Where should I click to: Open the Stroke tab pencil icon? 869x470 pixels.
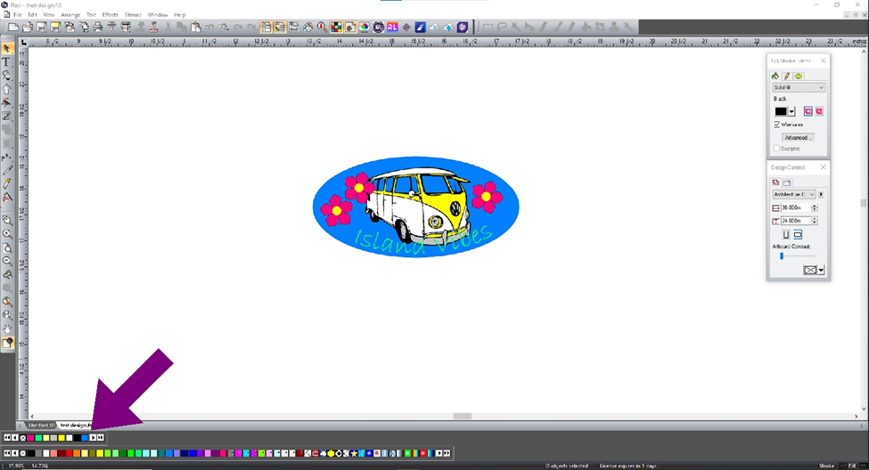tap(786, 76)
